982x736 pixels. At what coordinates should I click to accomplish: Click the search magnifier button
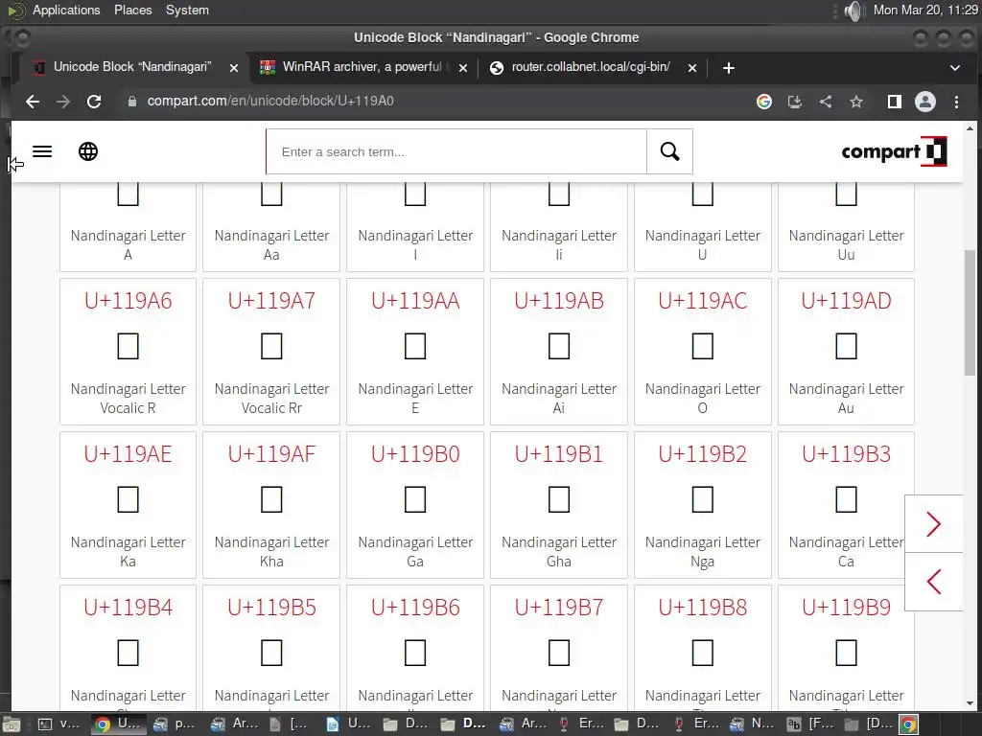click(x=669, y=151)
